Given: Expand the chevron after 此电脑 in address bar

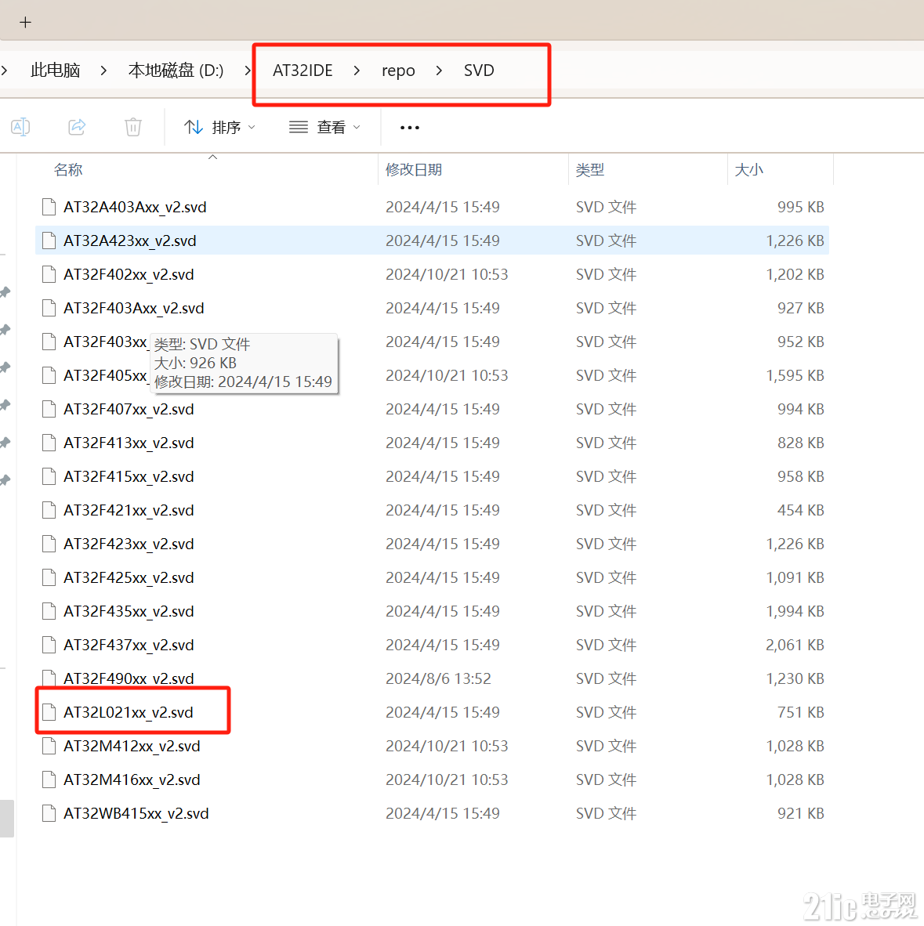Looking at the screenshot, I should coord(104,71).
